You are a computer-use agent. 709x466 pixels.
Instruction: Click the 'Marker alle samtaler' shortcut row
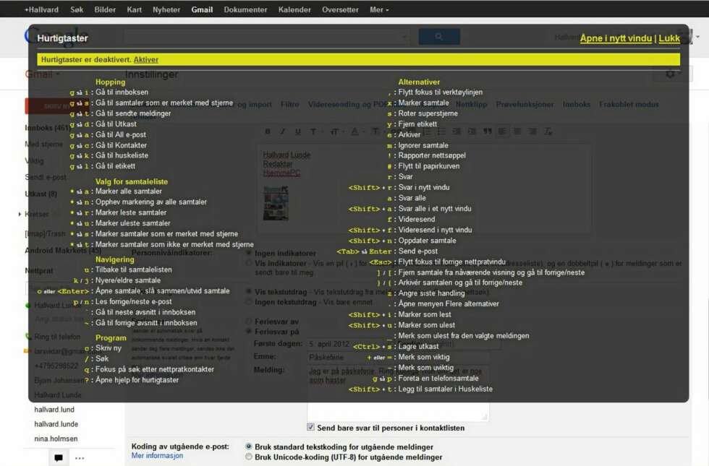[x=116, y=191]
